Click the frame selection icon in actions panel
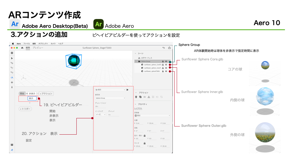The width and height of the screenshot is (291, 163). tap(153, 97)
